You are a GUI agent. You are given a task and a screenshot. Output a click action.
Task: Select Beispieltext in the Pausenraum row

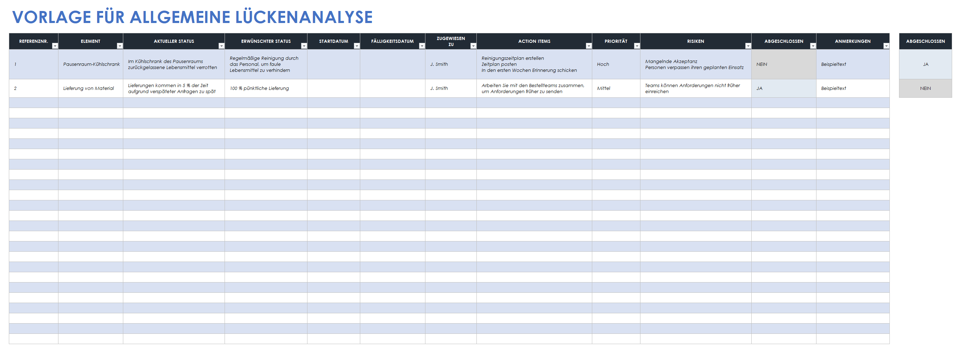[x=853, y=64]
